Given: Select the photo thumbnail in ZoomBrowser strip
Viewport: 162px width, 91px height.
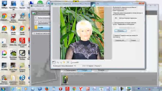Looking at the screenshot, I should coord(65,79).
